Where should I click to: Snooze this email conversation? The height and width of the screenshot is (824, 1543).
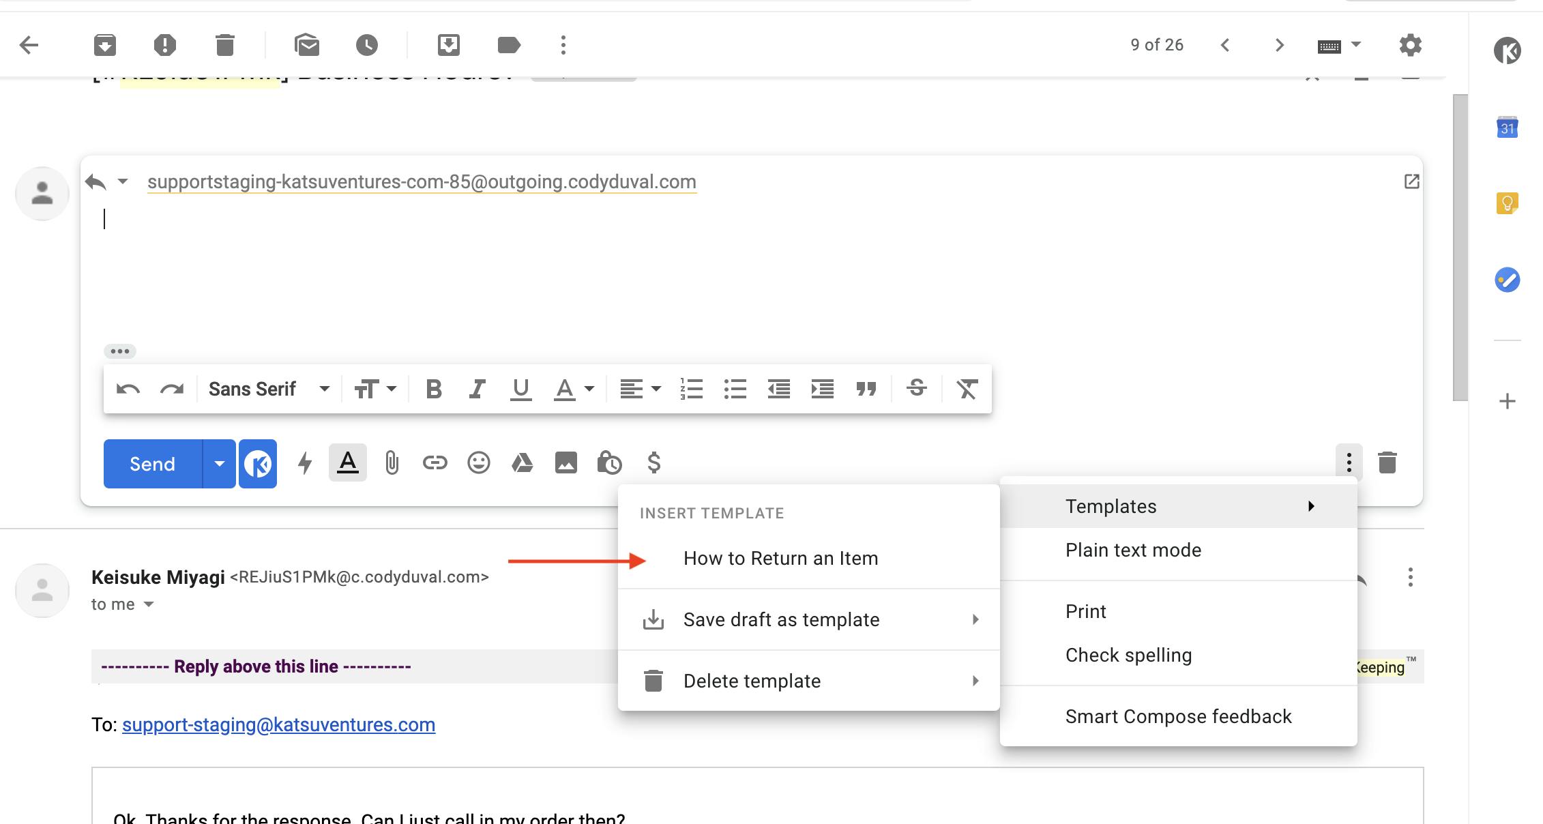tap(366, 45)
